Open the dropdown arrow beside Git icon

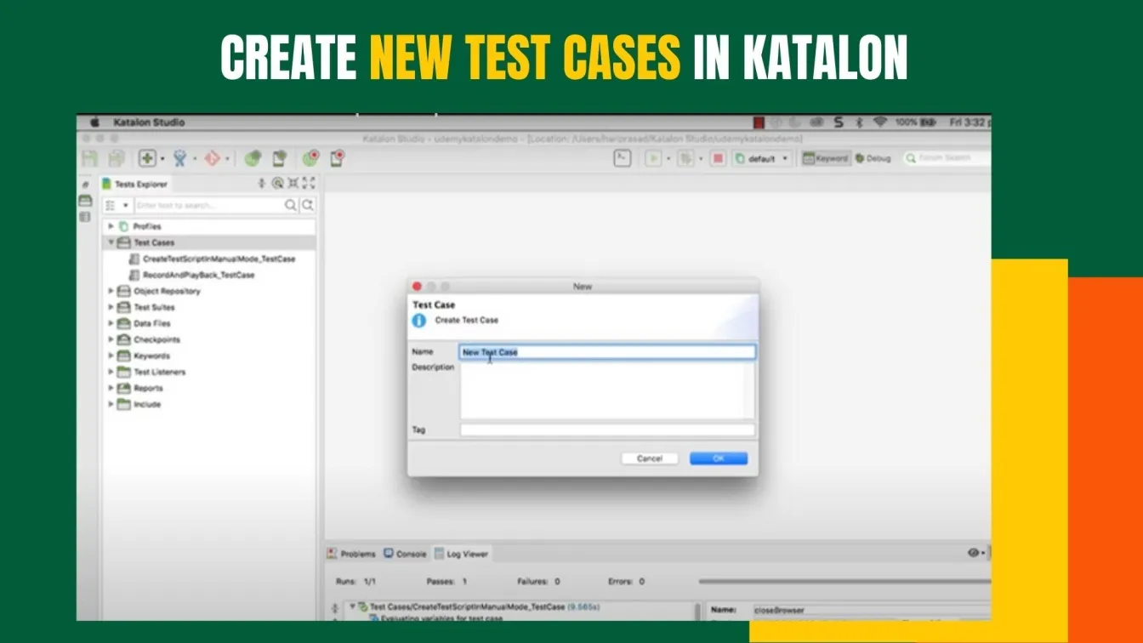point(227,158)
